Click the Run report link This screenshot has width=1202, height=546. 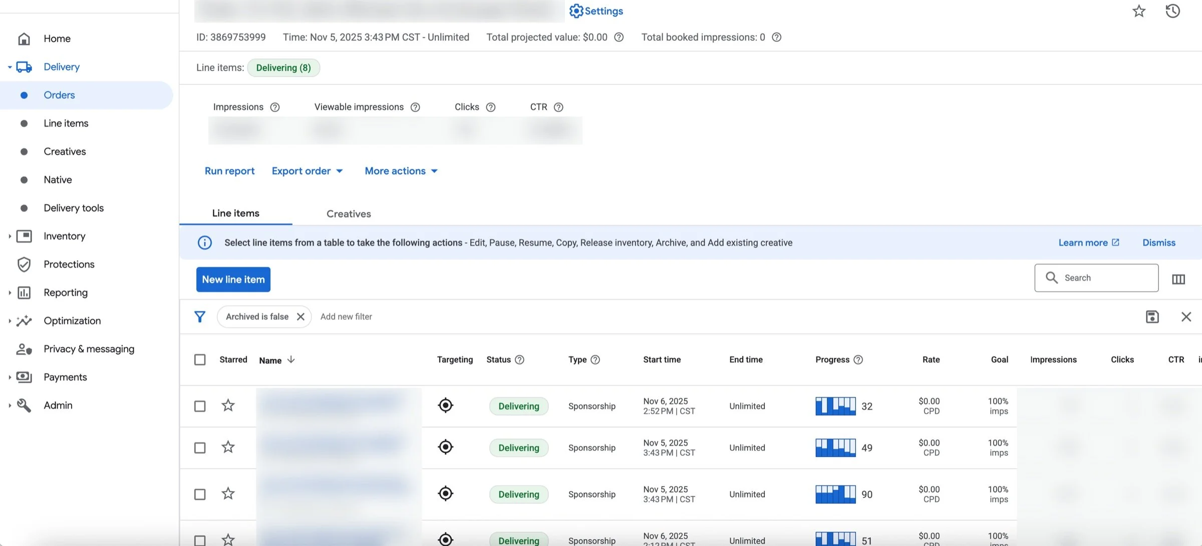click(229, 171)
